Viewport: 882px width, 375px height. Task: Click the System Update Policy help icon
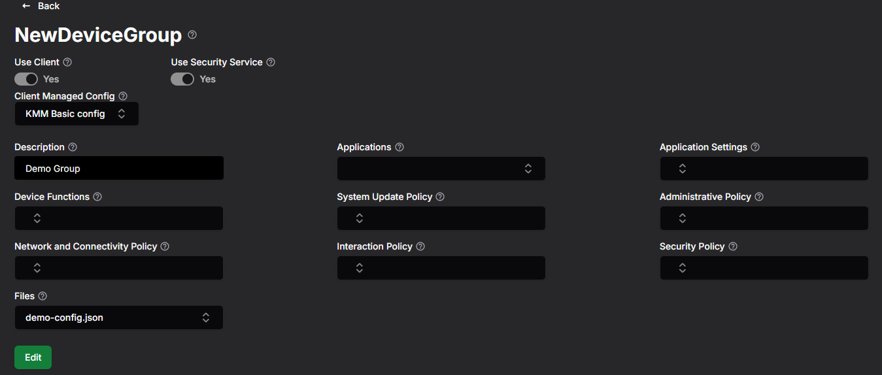pyautogui.click(x=440, y=197)
